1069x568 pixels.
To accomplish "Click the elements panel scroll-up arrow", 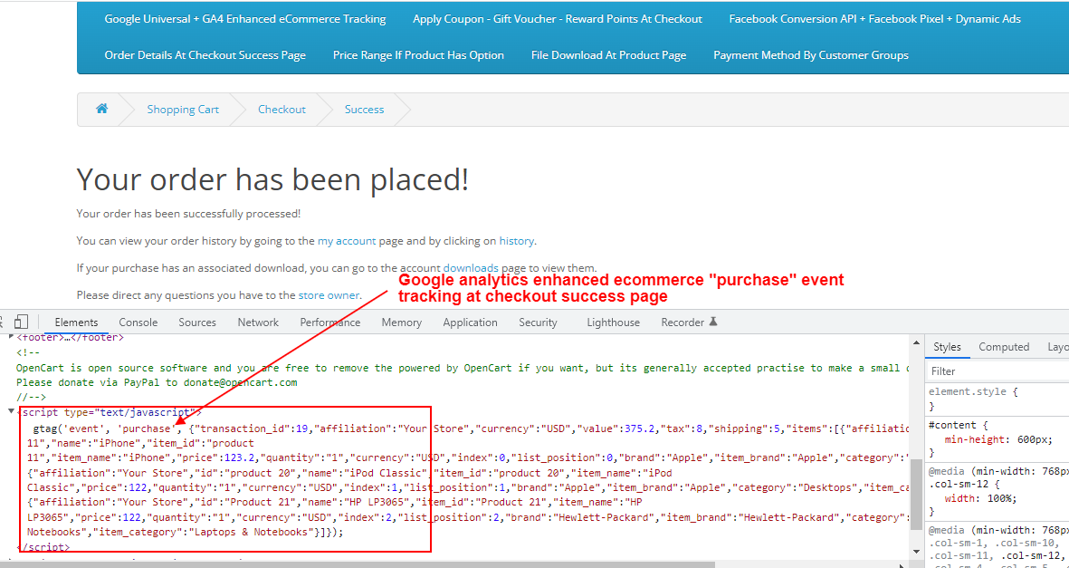I will point(916,342).
